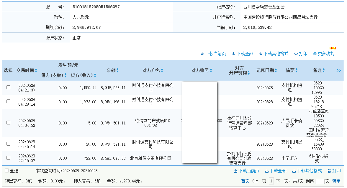Click the 8,948,523.11 balance cell
The image size is (347, 188).
click(x=113, y=88)
